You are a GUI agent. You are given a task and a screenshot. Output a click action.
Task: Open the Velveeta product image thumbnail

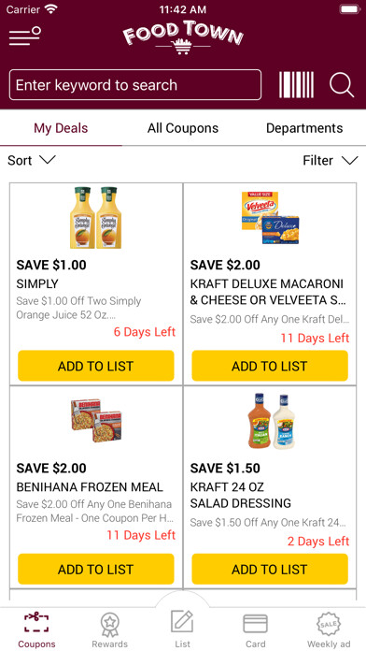(x=270, y=218)
